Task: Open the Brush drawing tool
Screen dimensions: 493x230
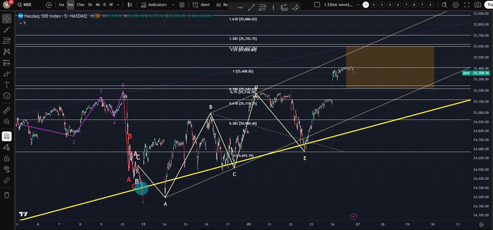Action: point(7,74)
